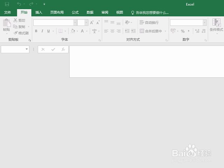Viewport: 224px width, 168px height.
Task: Click the cell borders icon
Action: (61, 31)
